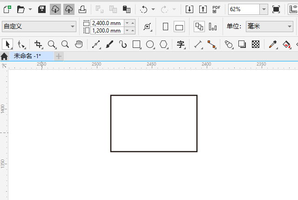Select the first Zoom magnifier tool
The image size is (298, 200).
[x=52, y=45]
